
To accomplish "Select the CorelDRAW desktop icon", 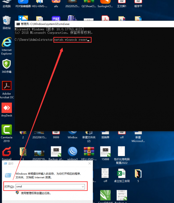I will point(105,195).
